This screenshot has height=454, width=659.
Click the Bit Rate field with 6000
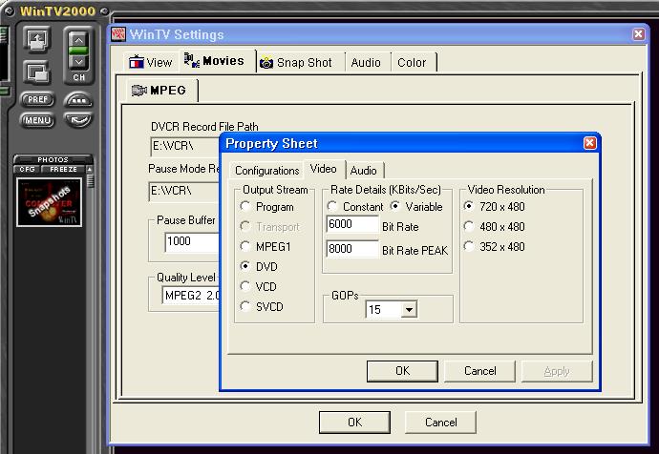pos(352,224)
